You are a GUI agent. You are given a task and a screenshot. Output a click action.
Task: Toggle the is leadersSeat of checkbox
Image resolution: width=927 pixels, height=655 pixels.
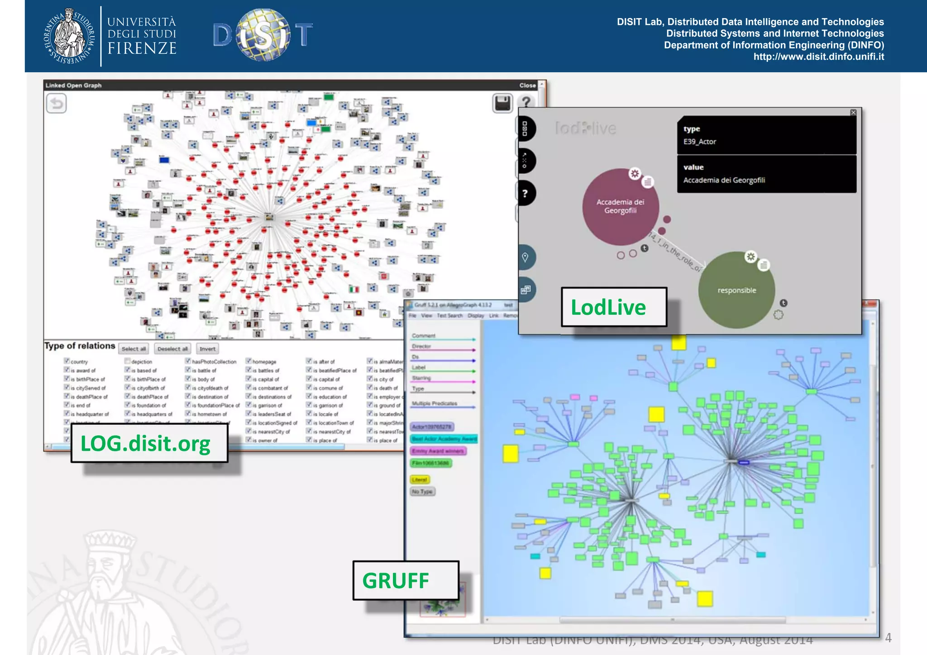pyautogui.click(x=248, y=413)
